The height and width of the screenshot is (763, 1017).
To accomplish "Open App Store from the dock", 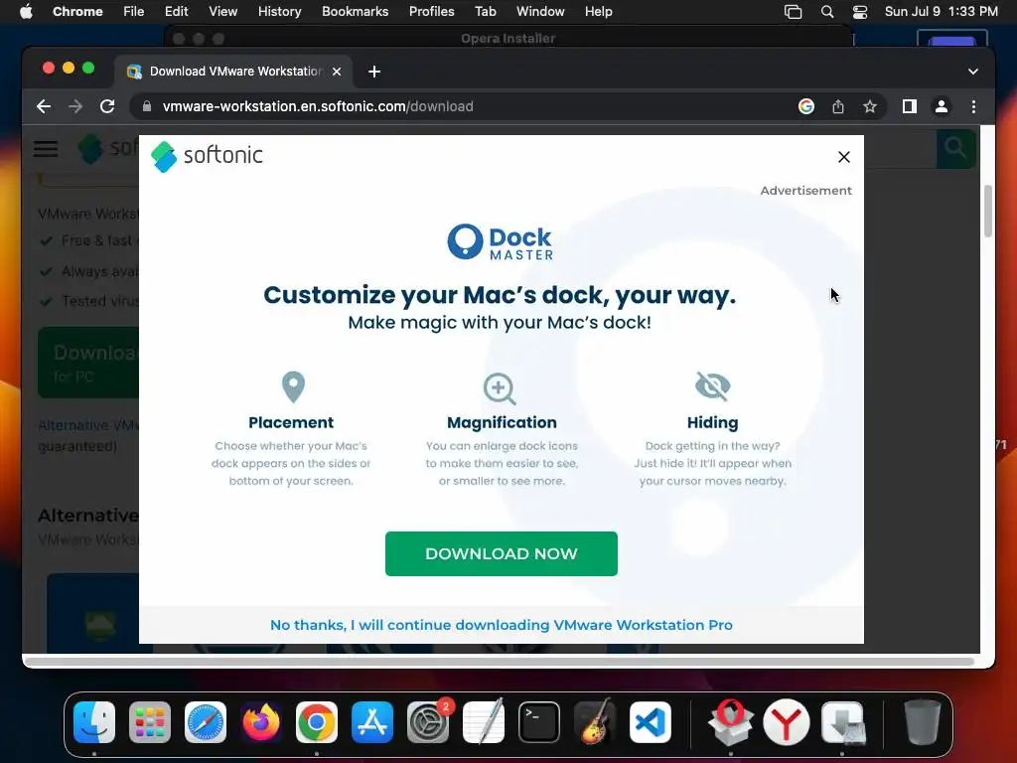I will coord(372,722).
